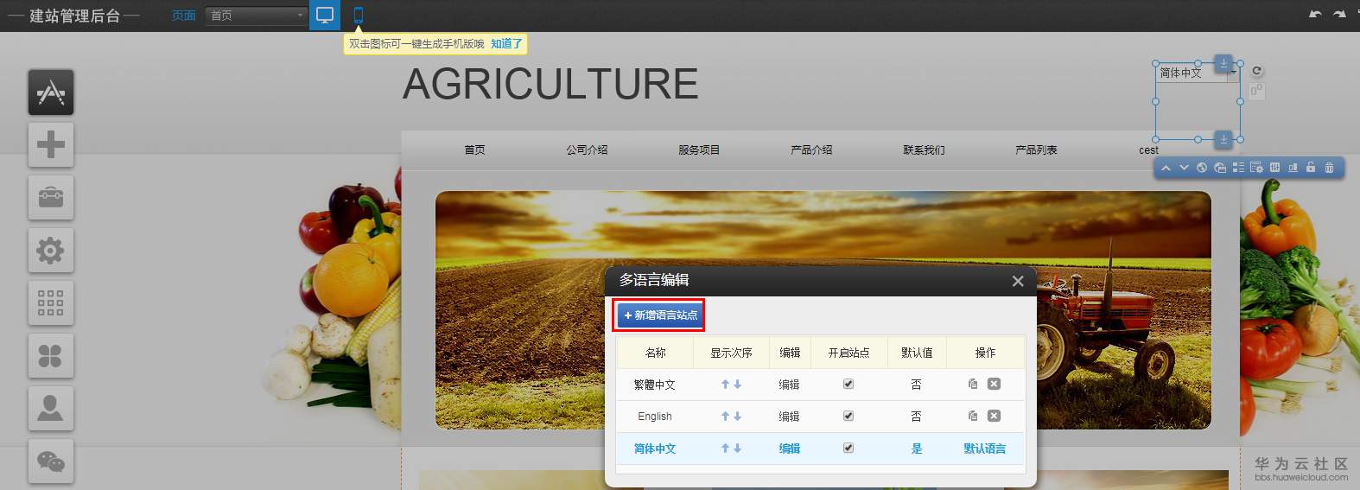Copy the English language site
Screen dimensions: 1360x490
[x=973, y=416]
